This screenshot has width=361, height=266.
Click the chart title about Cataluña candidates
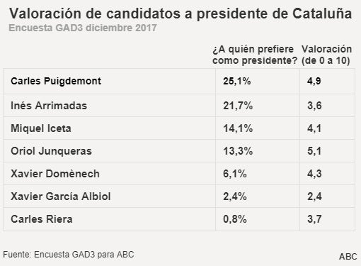click(x=180, y=13)
